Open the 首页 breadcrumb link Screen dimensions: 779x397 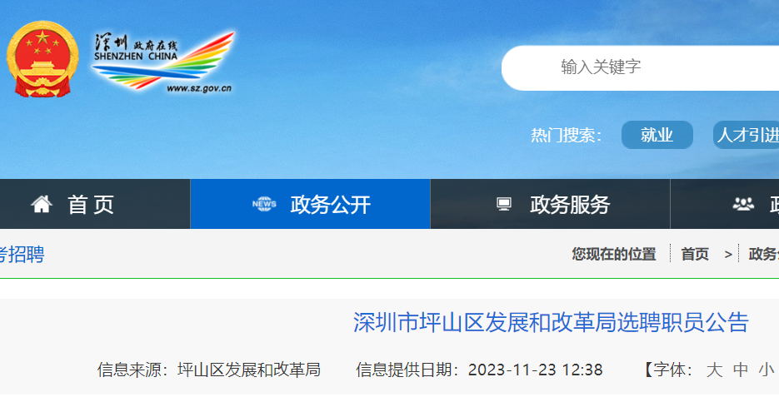pyautogui.click(x=695, y=254)
